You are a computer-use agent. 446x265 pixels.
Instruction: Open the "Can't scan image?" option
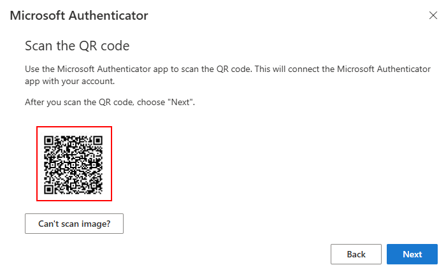pos(75,224)
